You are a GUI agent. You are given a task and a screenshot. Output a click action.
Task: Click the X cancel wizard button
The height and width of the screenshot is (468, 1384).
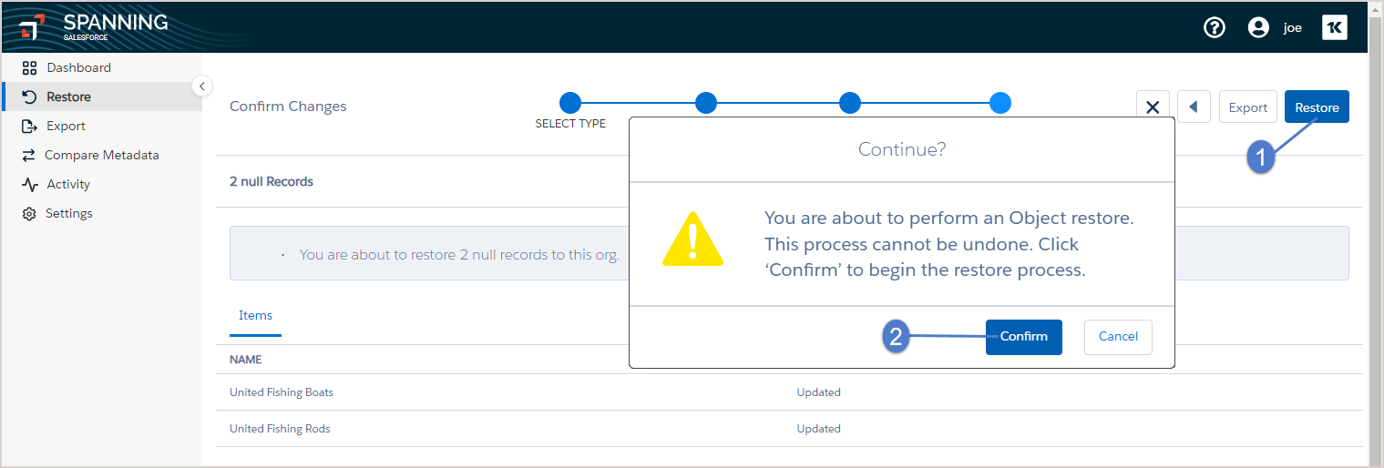click(x=1153, y=107)
